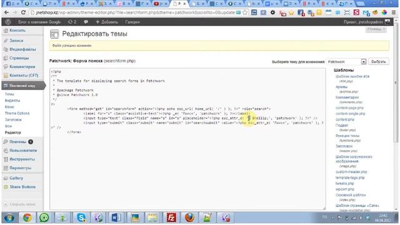Open the Добавить menu in admin bar
This screenshot has width=400, height=225.
pos(107,22)
